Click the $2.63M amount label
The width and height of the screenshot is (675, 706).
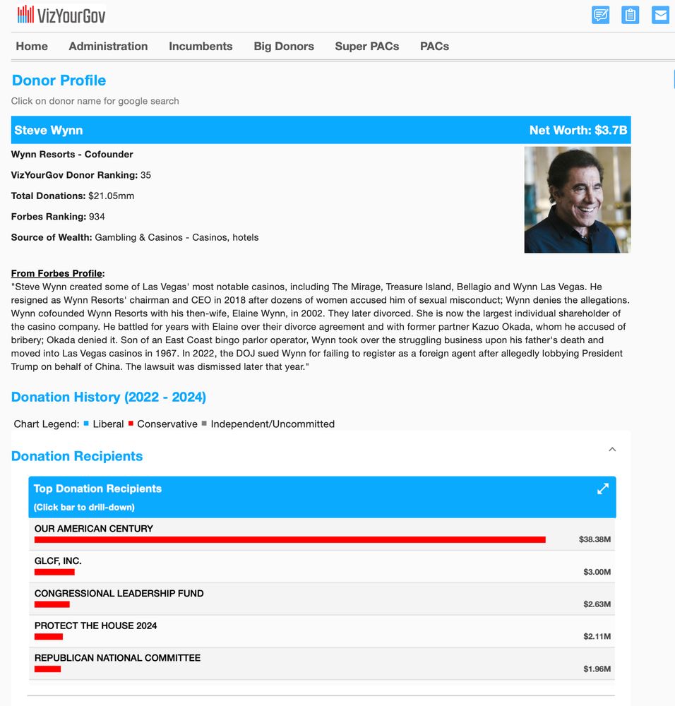597,604
